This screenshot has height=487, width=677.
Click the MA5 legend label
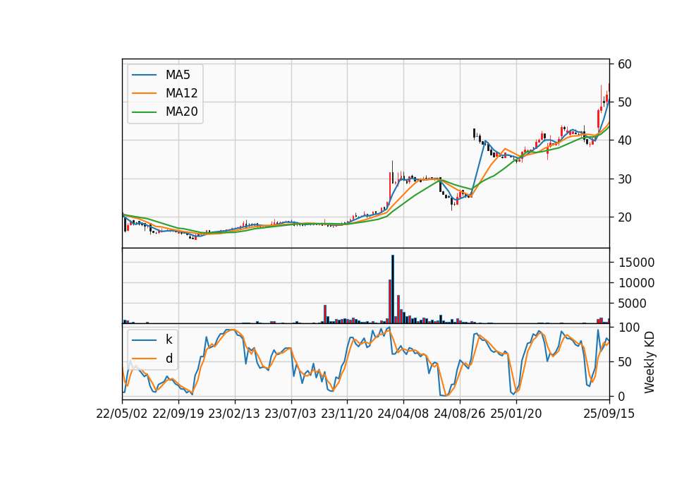pos(178,75)
